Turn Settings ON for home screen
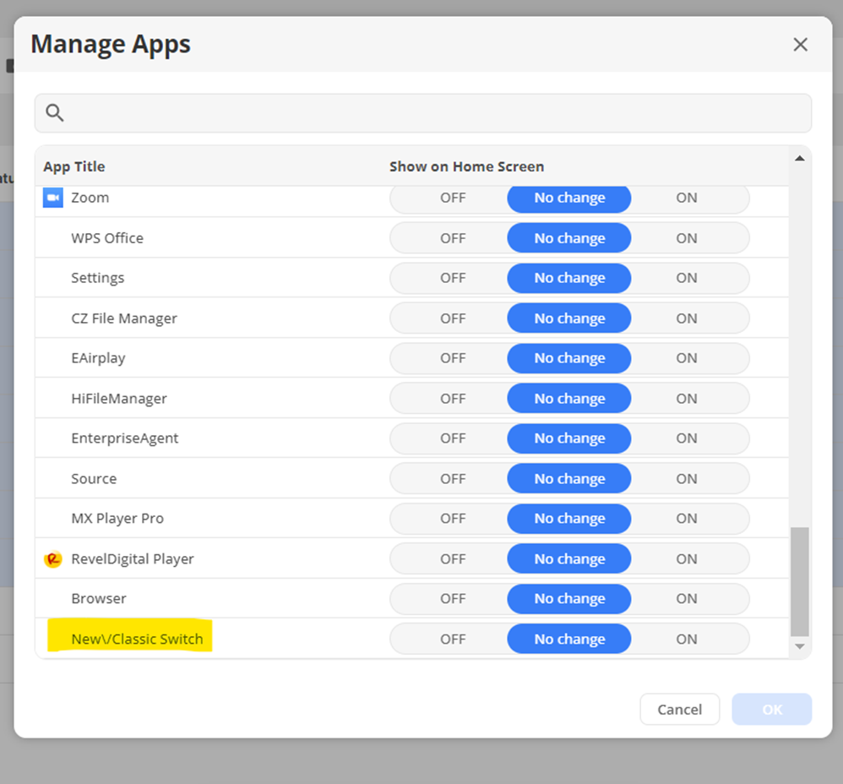This screenshot has width=843, height=784. (x=687, y=278)
